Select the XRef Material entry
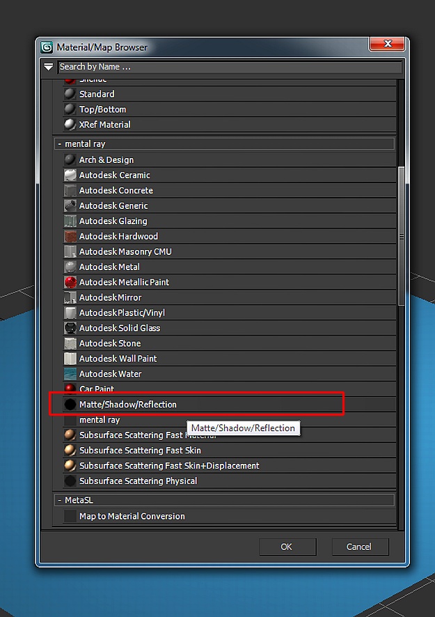 230,125
